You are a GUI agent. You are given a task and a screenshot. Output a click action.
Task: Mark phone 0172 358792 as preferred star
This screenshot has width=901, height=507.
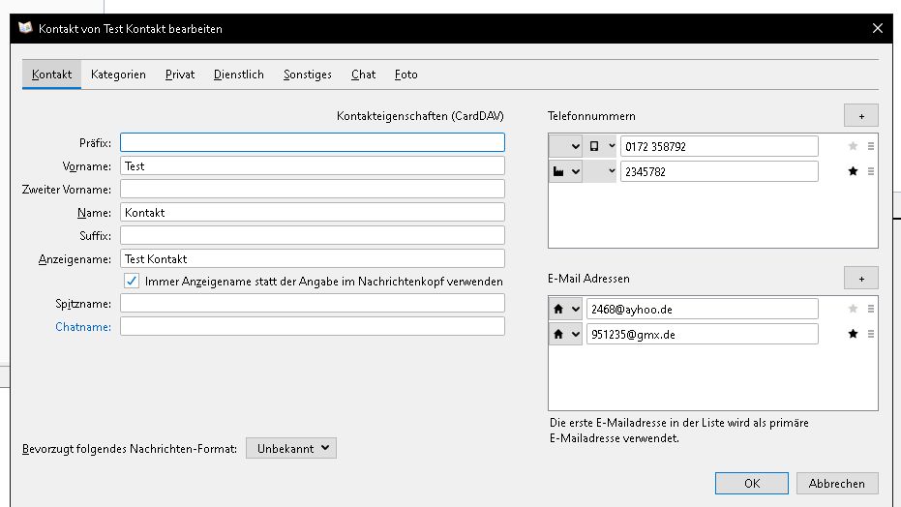tap(853, 147)
